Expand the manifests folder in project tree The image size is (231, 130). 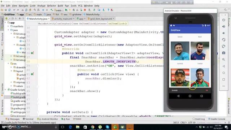coord(8,26)
